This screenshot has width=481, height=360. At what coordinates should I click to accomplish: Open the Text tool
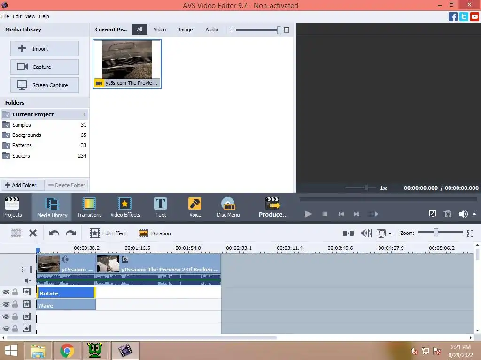point(161,207)
